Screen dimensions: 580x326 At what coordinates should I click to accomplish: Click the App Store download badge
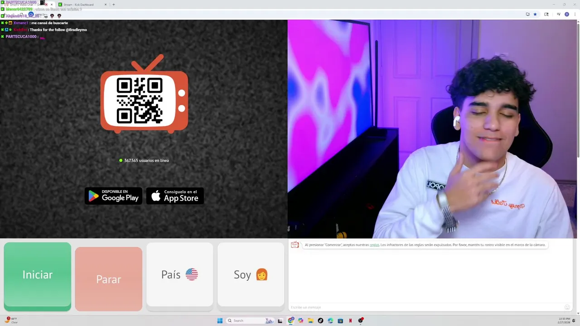pyautogui.click(x=175, y=196)
